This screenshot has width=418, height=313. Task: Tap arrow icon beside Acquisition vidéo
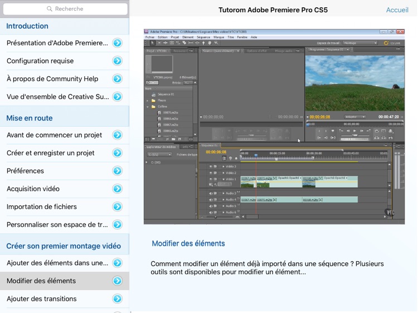pos(117,189)
